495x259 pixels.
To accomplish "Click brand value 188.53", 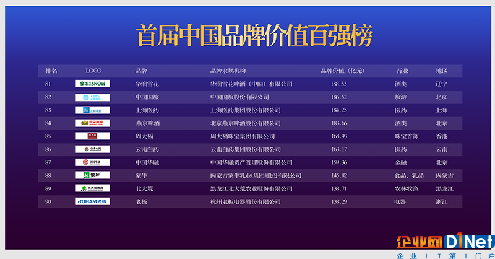I will (x=338, y=84).
